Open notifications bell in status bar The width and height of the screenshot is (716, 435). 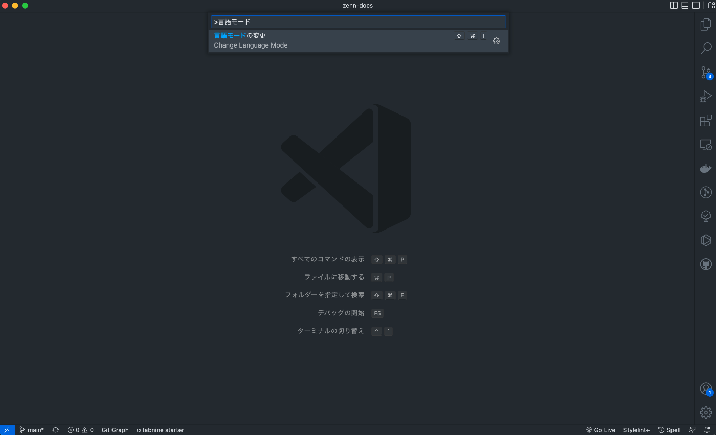707,430
